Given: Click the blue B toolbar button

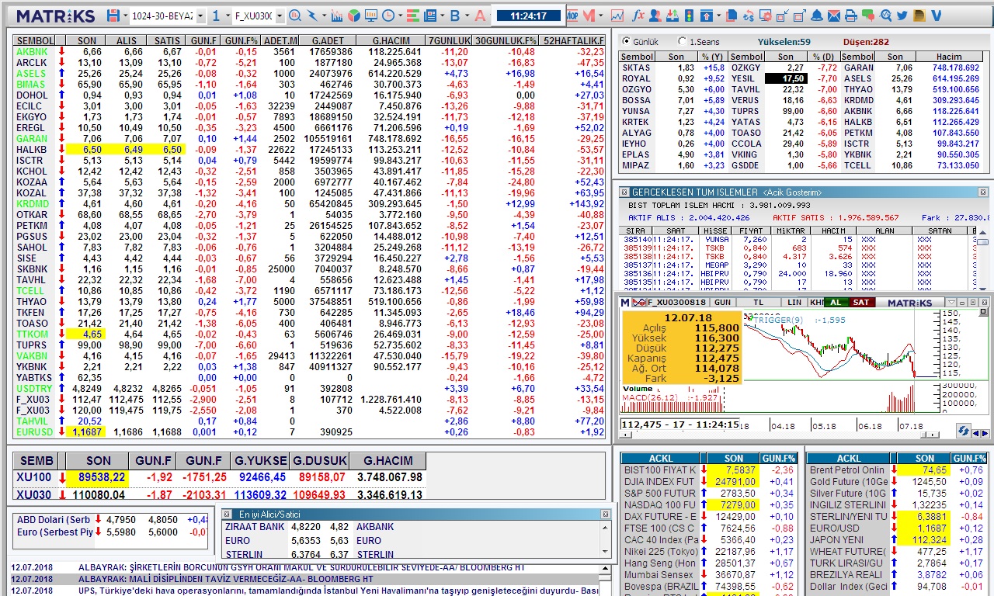Looking at the screenshot, I should click(x=455, y=16).
